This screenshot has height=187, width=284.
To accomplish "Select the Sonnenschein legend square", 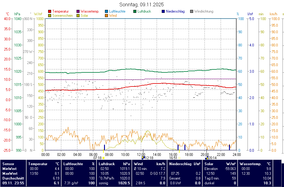I will (50, 16).
